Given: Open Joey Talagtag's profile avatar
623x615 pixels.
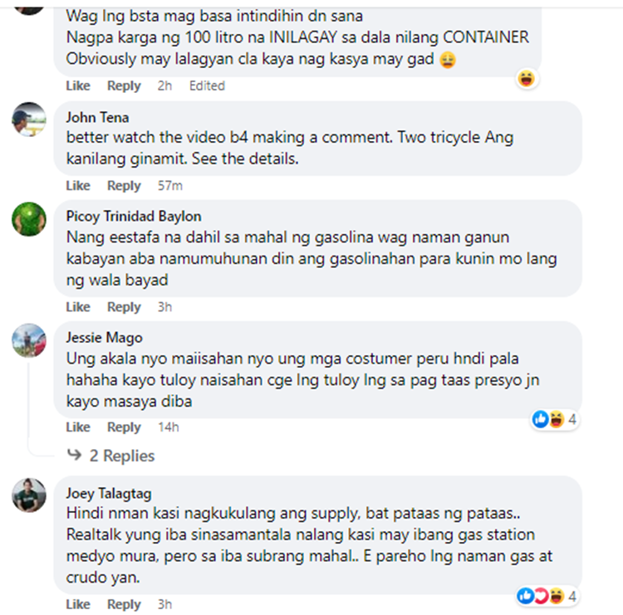Looking at the screenshot, I should pyautogui.click(x=29, y=495).
